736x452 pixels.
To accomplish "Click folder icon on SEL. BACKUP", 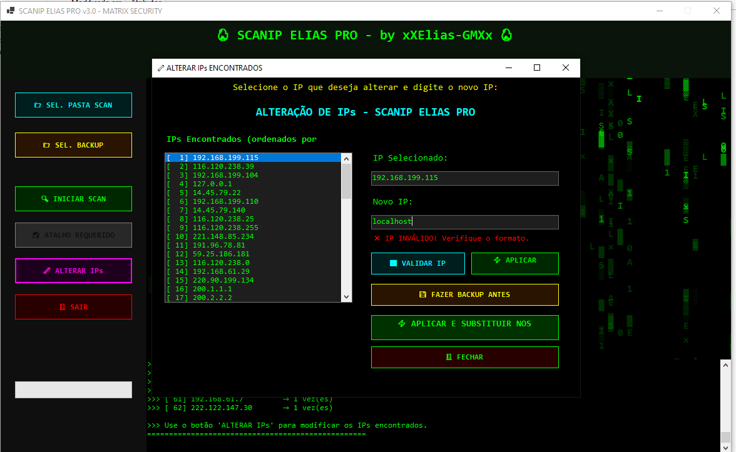I will click(x=46, y=145).
